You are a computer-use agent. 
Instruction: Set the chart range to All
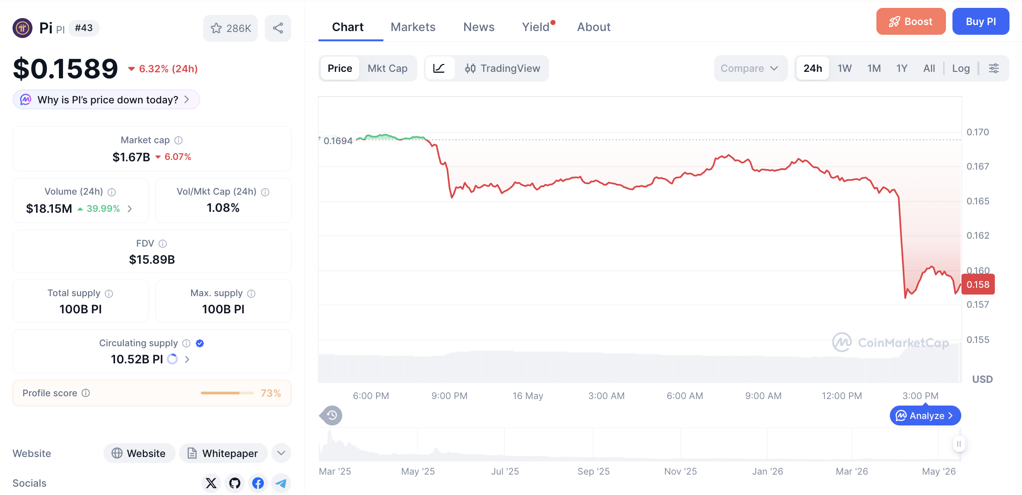coord(929,69)
